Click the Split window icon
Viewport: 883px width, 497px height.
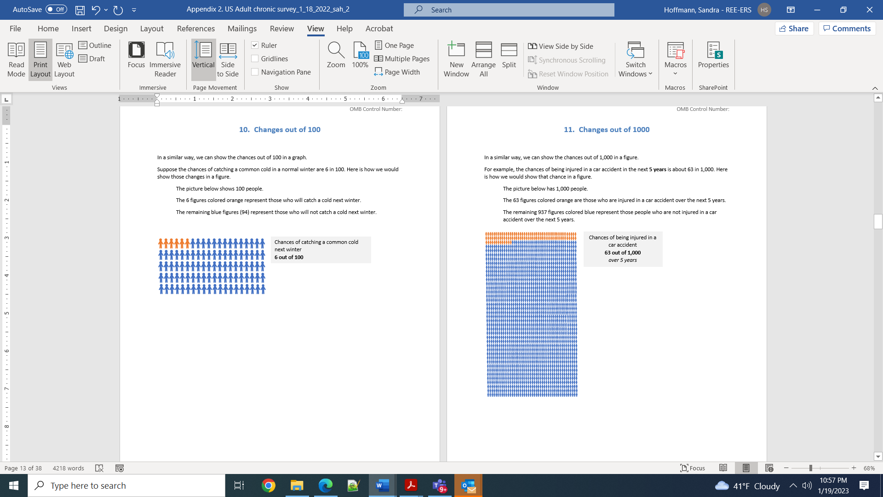coord(509,56)
